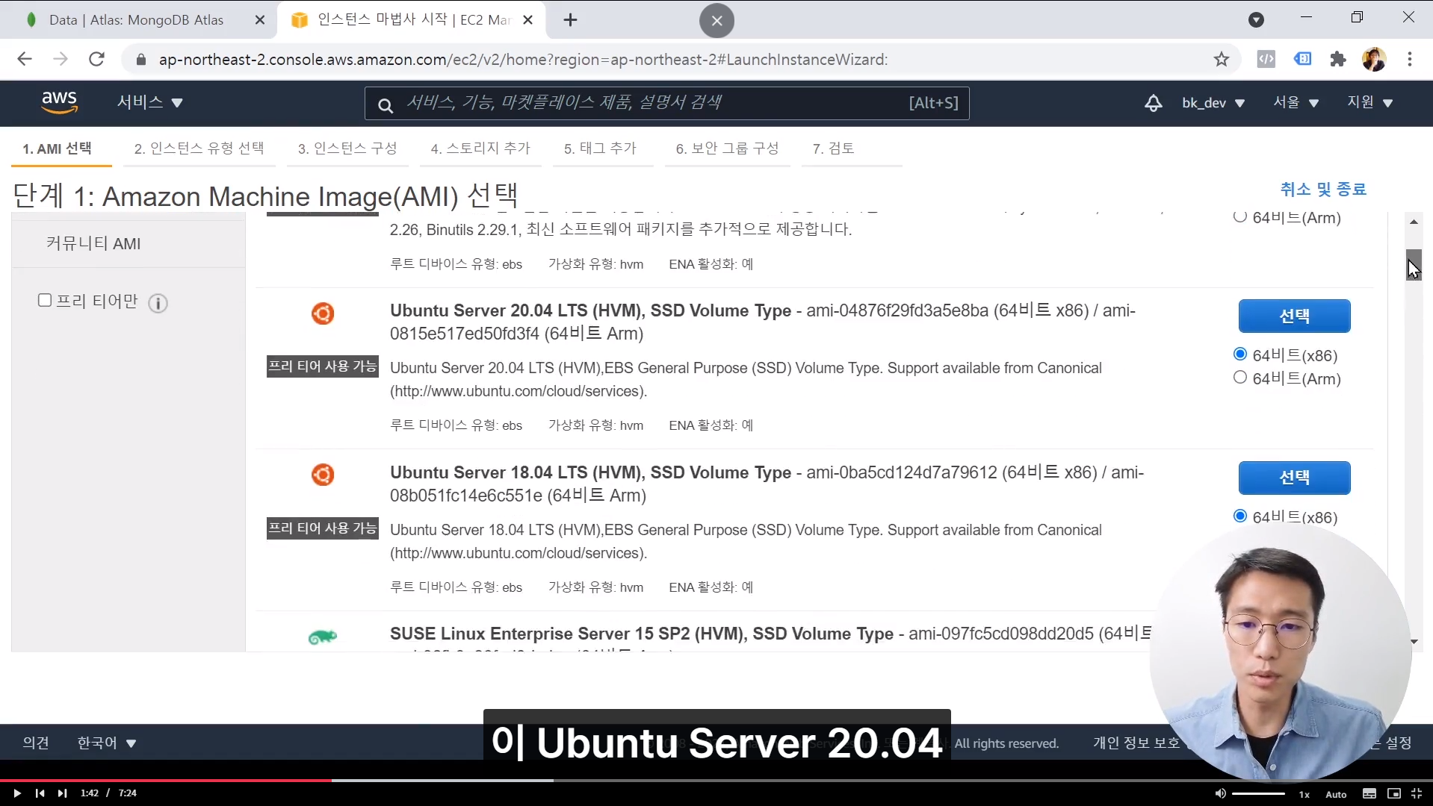Reload the current page
Image resolution: width=1433 pixels, height=806 pixels.
[96, 60]
